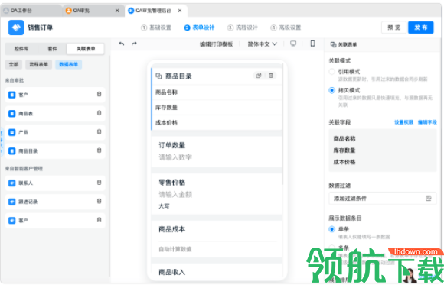The image size is (444, 288).
Task: Click the database icon on the 跟进记录 row
Action: [x=99, y=201]
